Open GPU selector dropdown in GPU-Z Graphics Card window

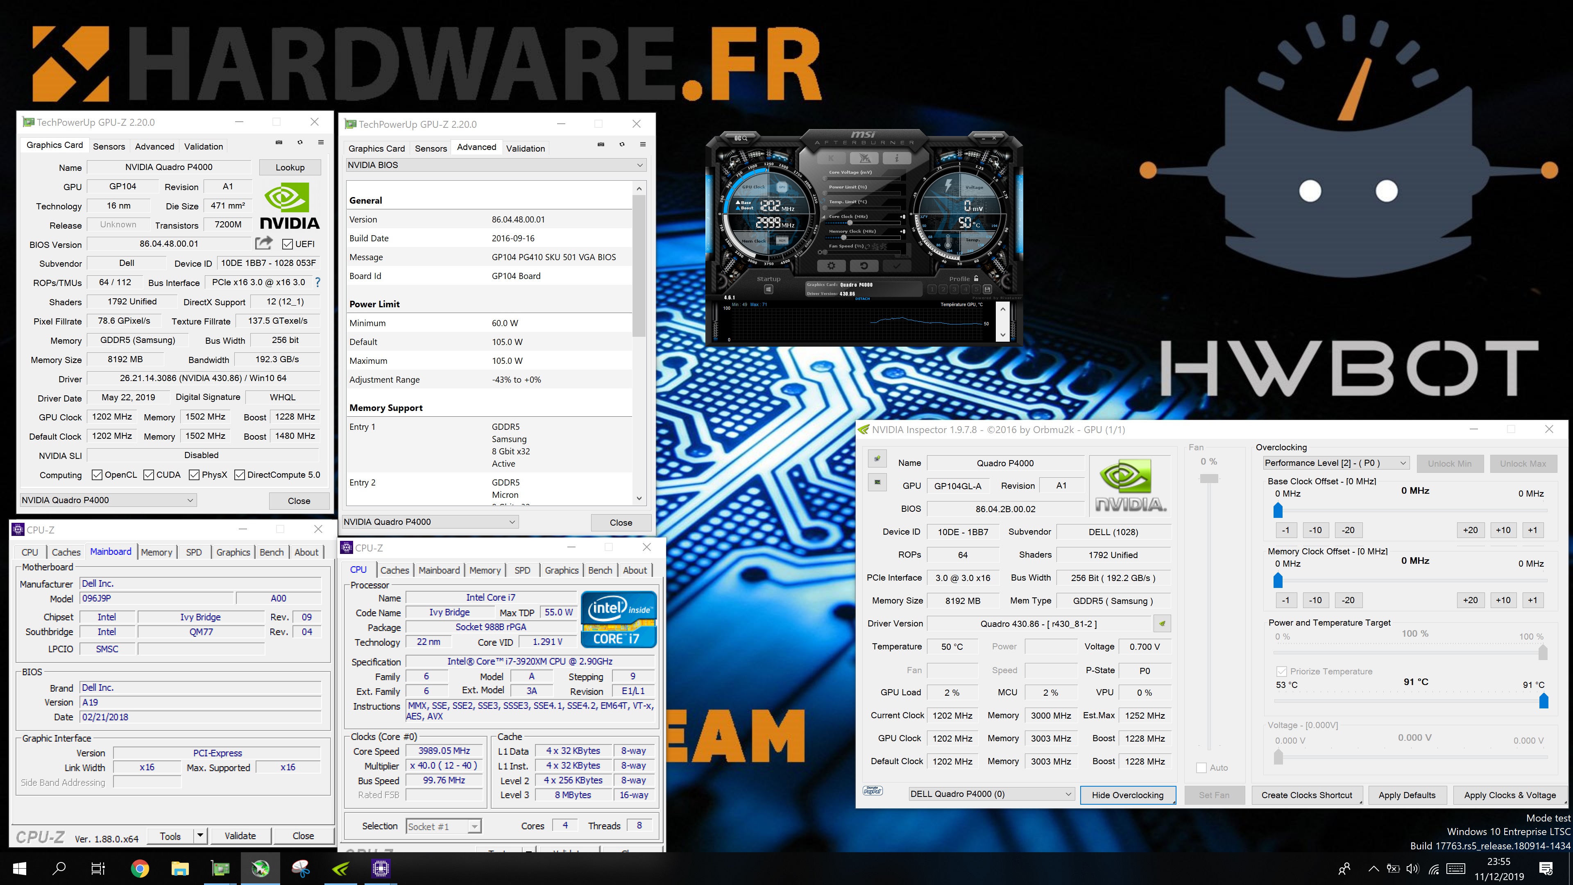(108, 500)
